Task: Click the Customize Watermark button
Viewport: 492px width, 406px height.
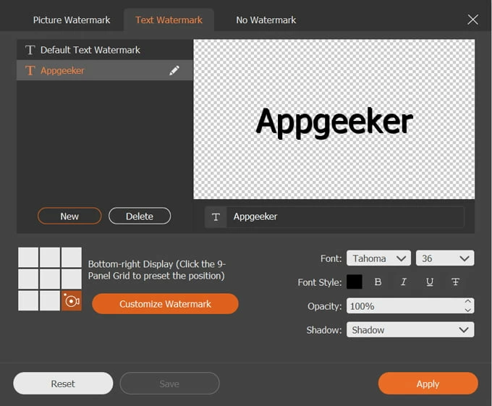Action: (x=165, y=304)
